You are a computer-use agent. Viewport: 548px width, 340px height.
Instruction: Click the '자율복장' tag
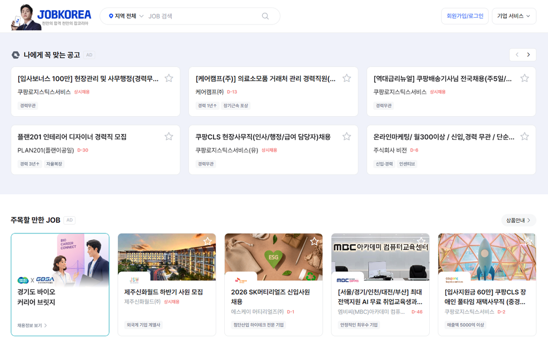point(54,164)
